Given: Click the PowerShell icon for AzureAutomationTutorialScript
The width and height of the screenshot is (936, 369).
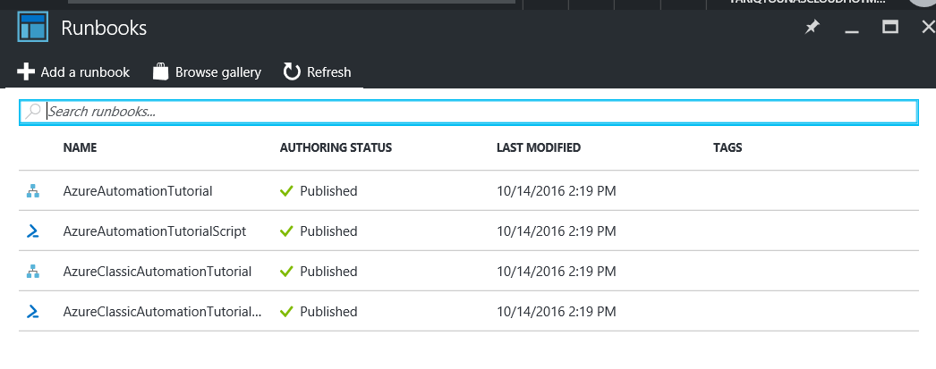Looking at the screenshot, I should pyautogui.click(x=33, y=231).
